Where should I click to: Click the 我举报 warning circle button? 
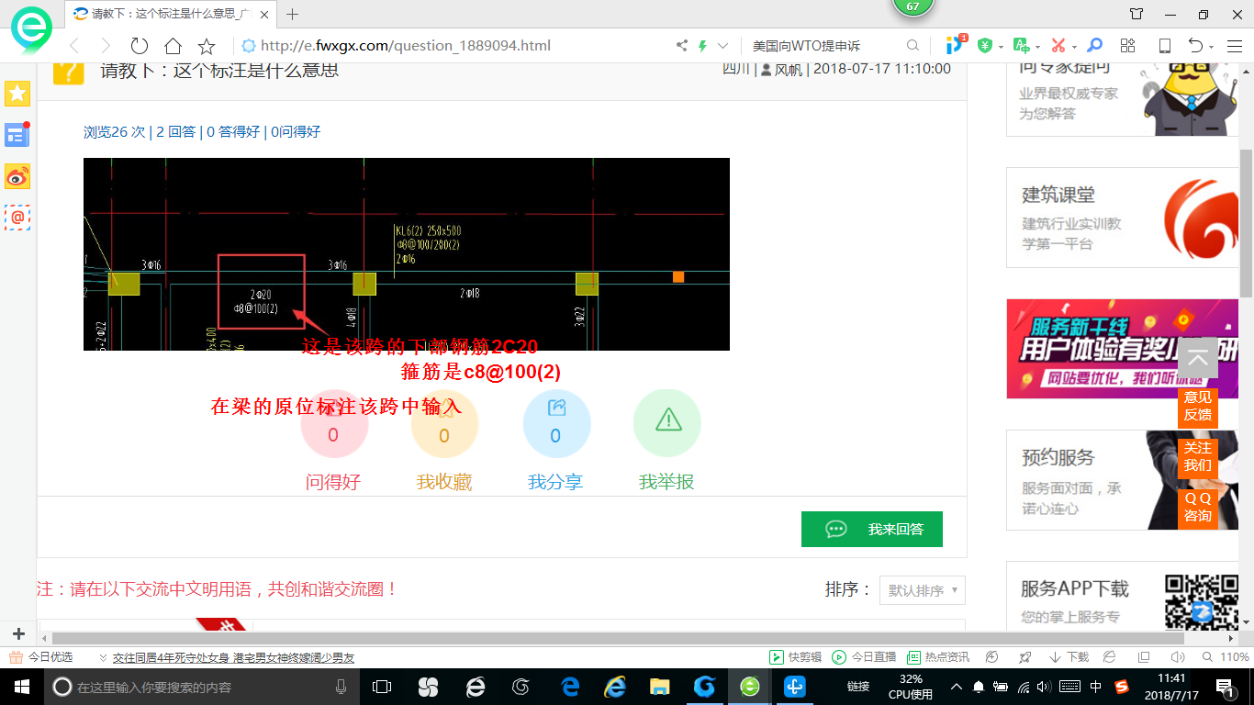667,424
